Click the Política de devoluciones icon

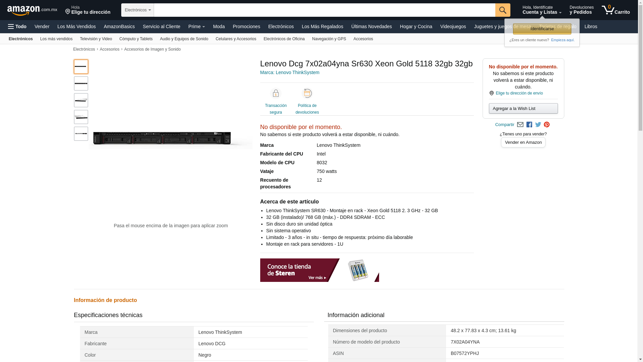click(307, 94)
